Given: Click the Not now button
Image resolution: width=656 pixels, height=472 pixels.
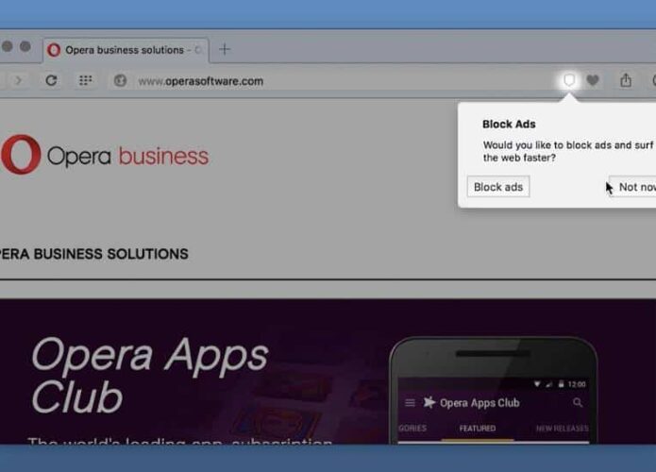Looking at the screenshot, I should 634,187.
